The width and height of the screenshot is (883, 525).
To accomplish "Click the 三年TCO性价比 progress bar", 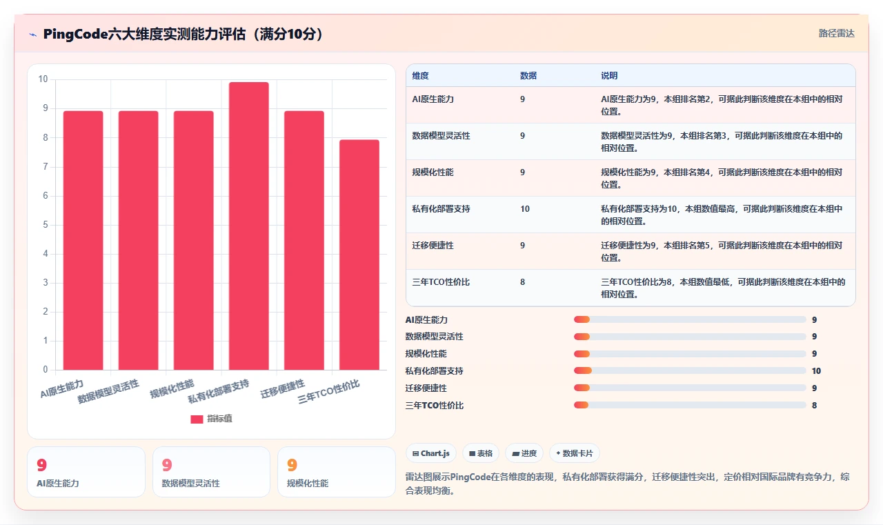I will [690, 405].
